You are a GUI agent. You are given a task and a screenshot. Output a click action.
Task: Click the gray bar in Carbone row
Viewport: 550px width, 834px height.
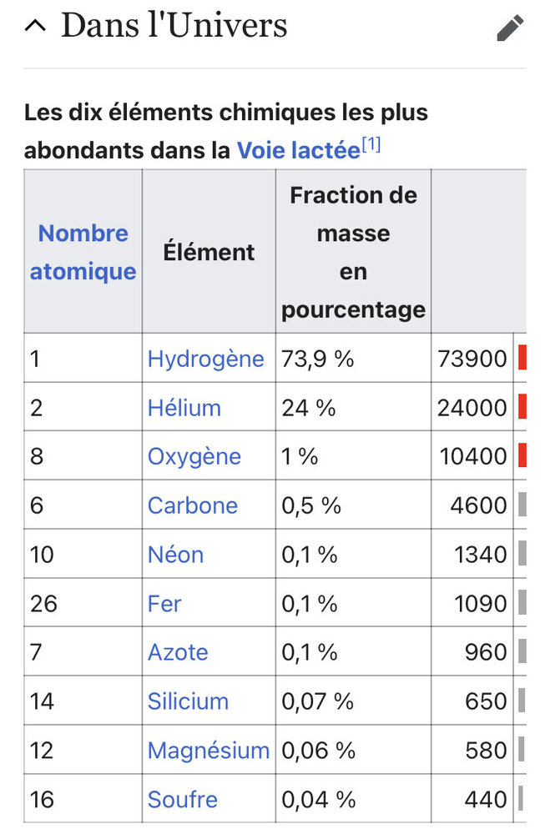522,505
